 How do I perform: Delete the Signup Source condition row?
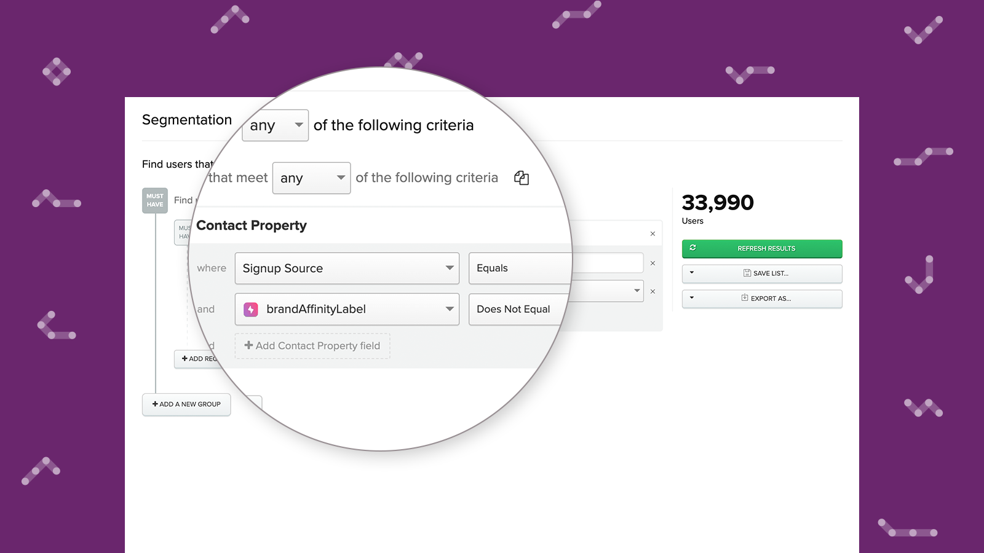click(x=653, y=264)
